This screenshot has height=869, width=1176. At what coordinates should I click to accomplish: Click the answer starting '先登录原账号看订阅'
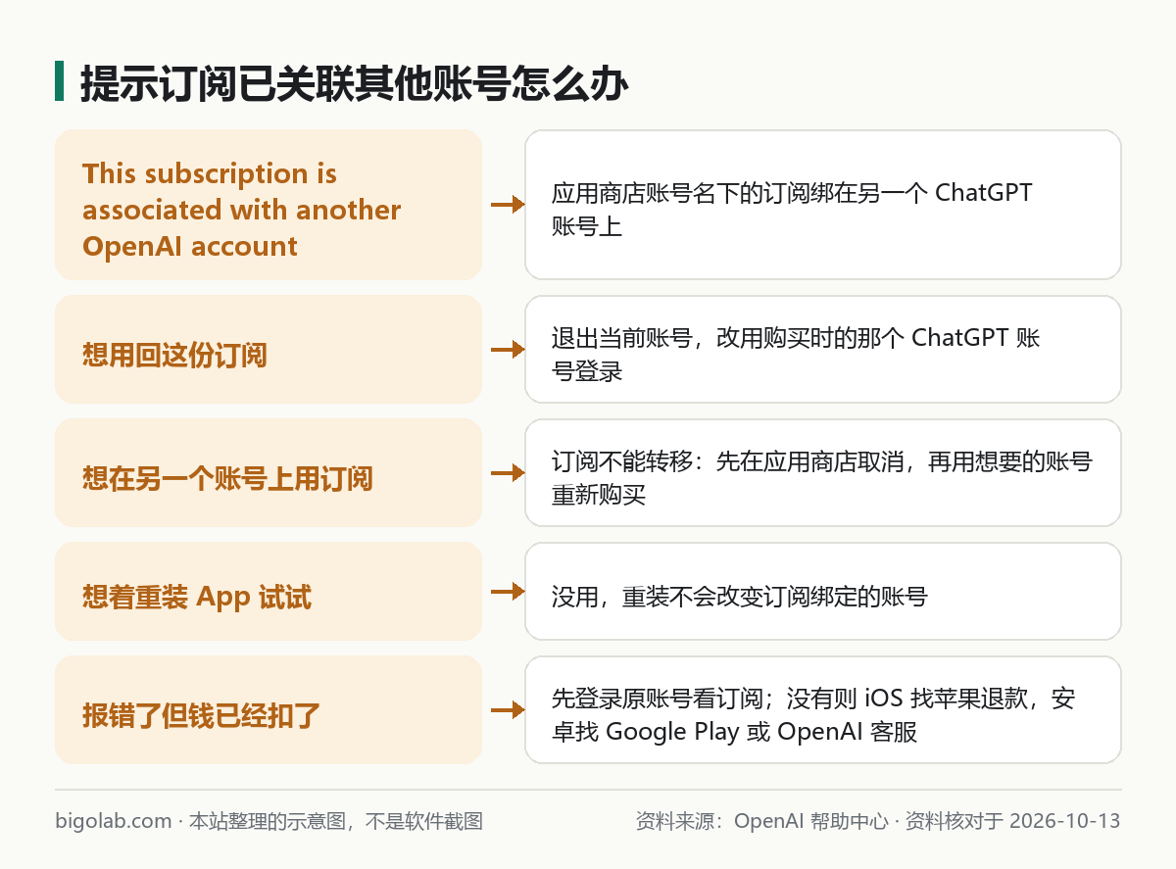point(813,715)
